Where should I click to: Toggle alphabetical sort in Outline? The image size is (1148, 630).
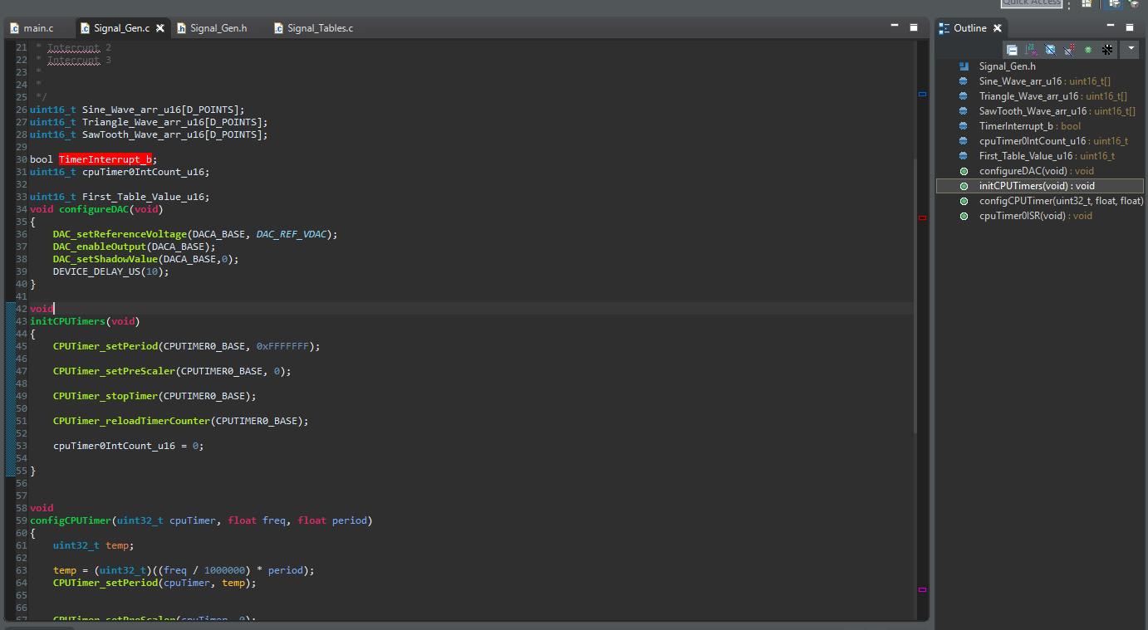(1031, 50)
